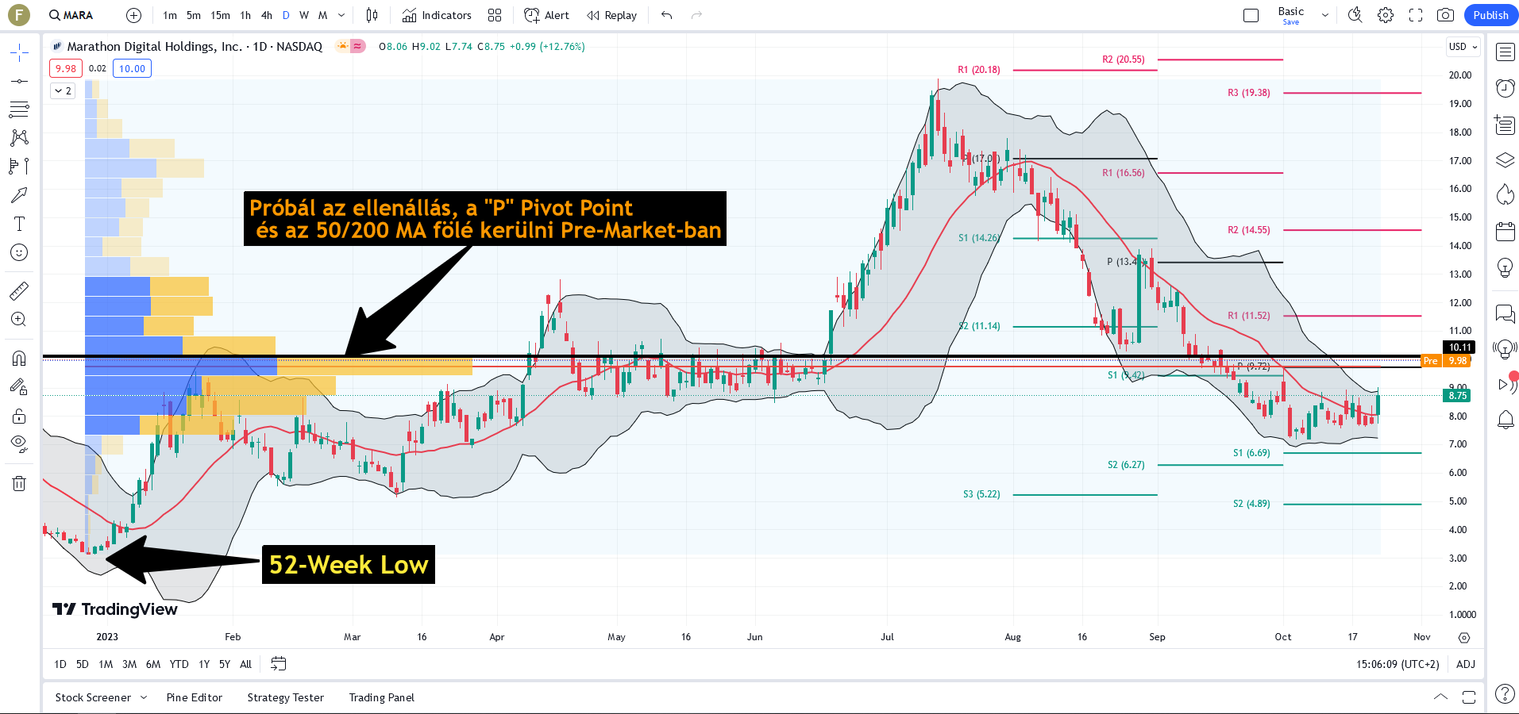Open the chat speech bubbles panel
This screenshot has width=1519, height=714.
(x=1505, y=314)
